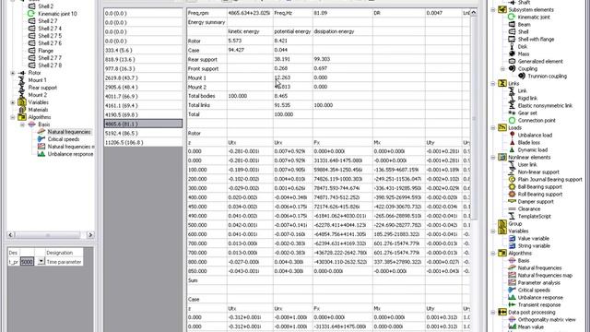590x332 pixels.
Task: Collapse Data post processing group in palette
Action: (x=493, y=312)
